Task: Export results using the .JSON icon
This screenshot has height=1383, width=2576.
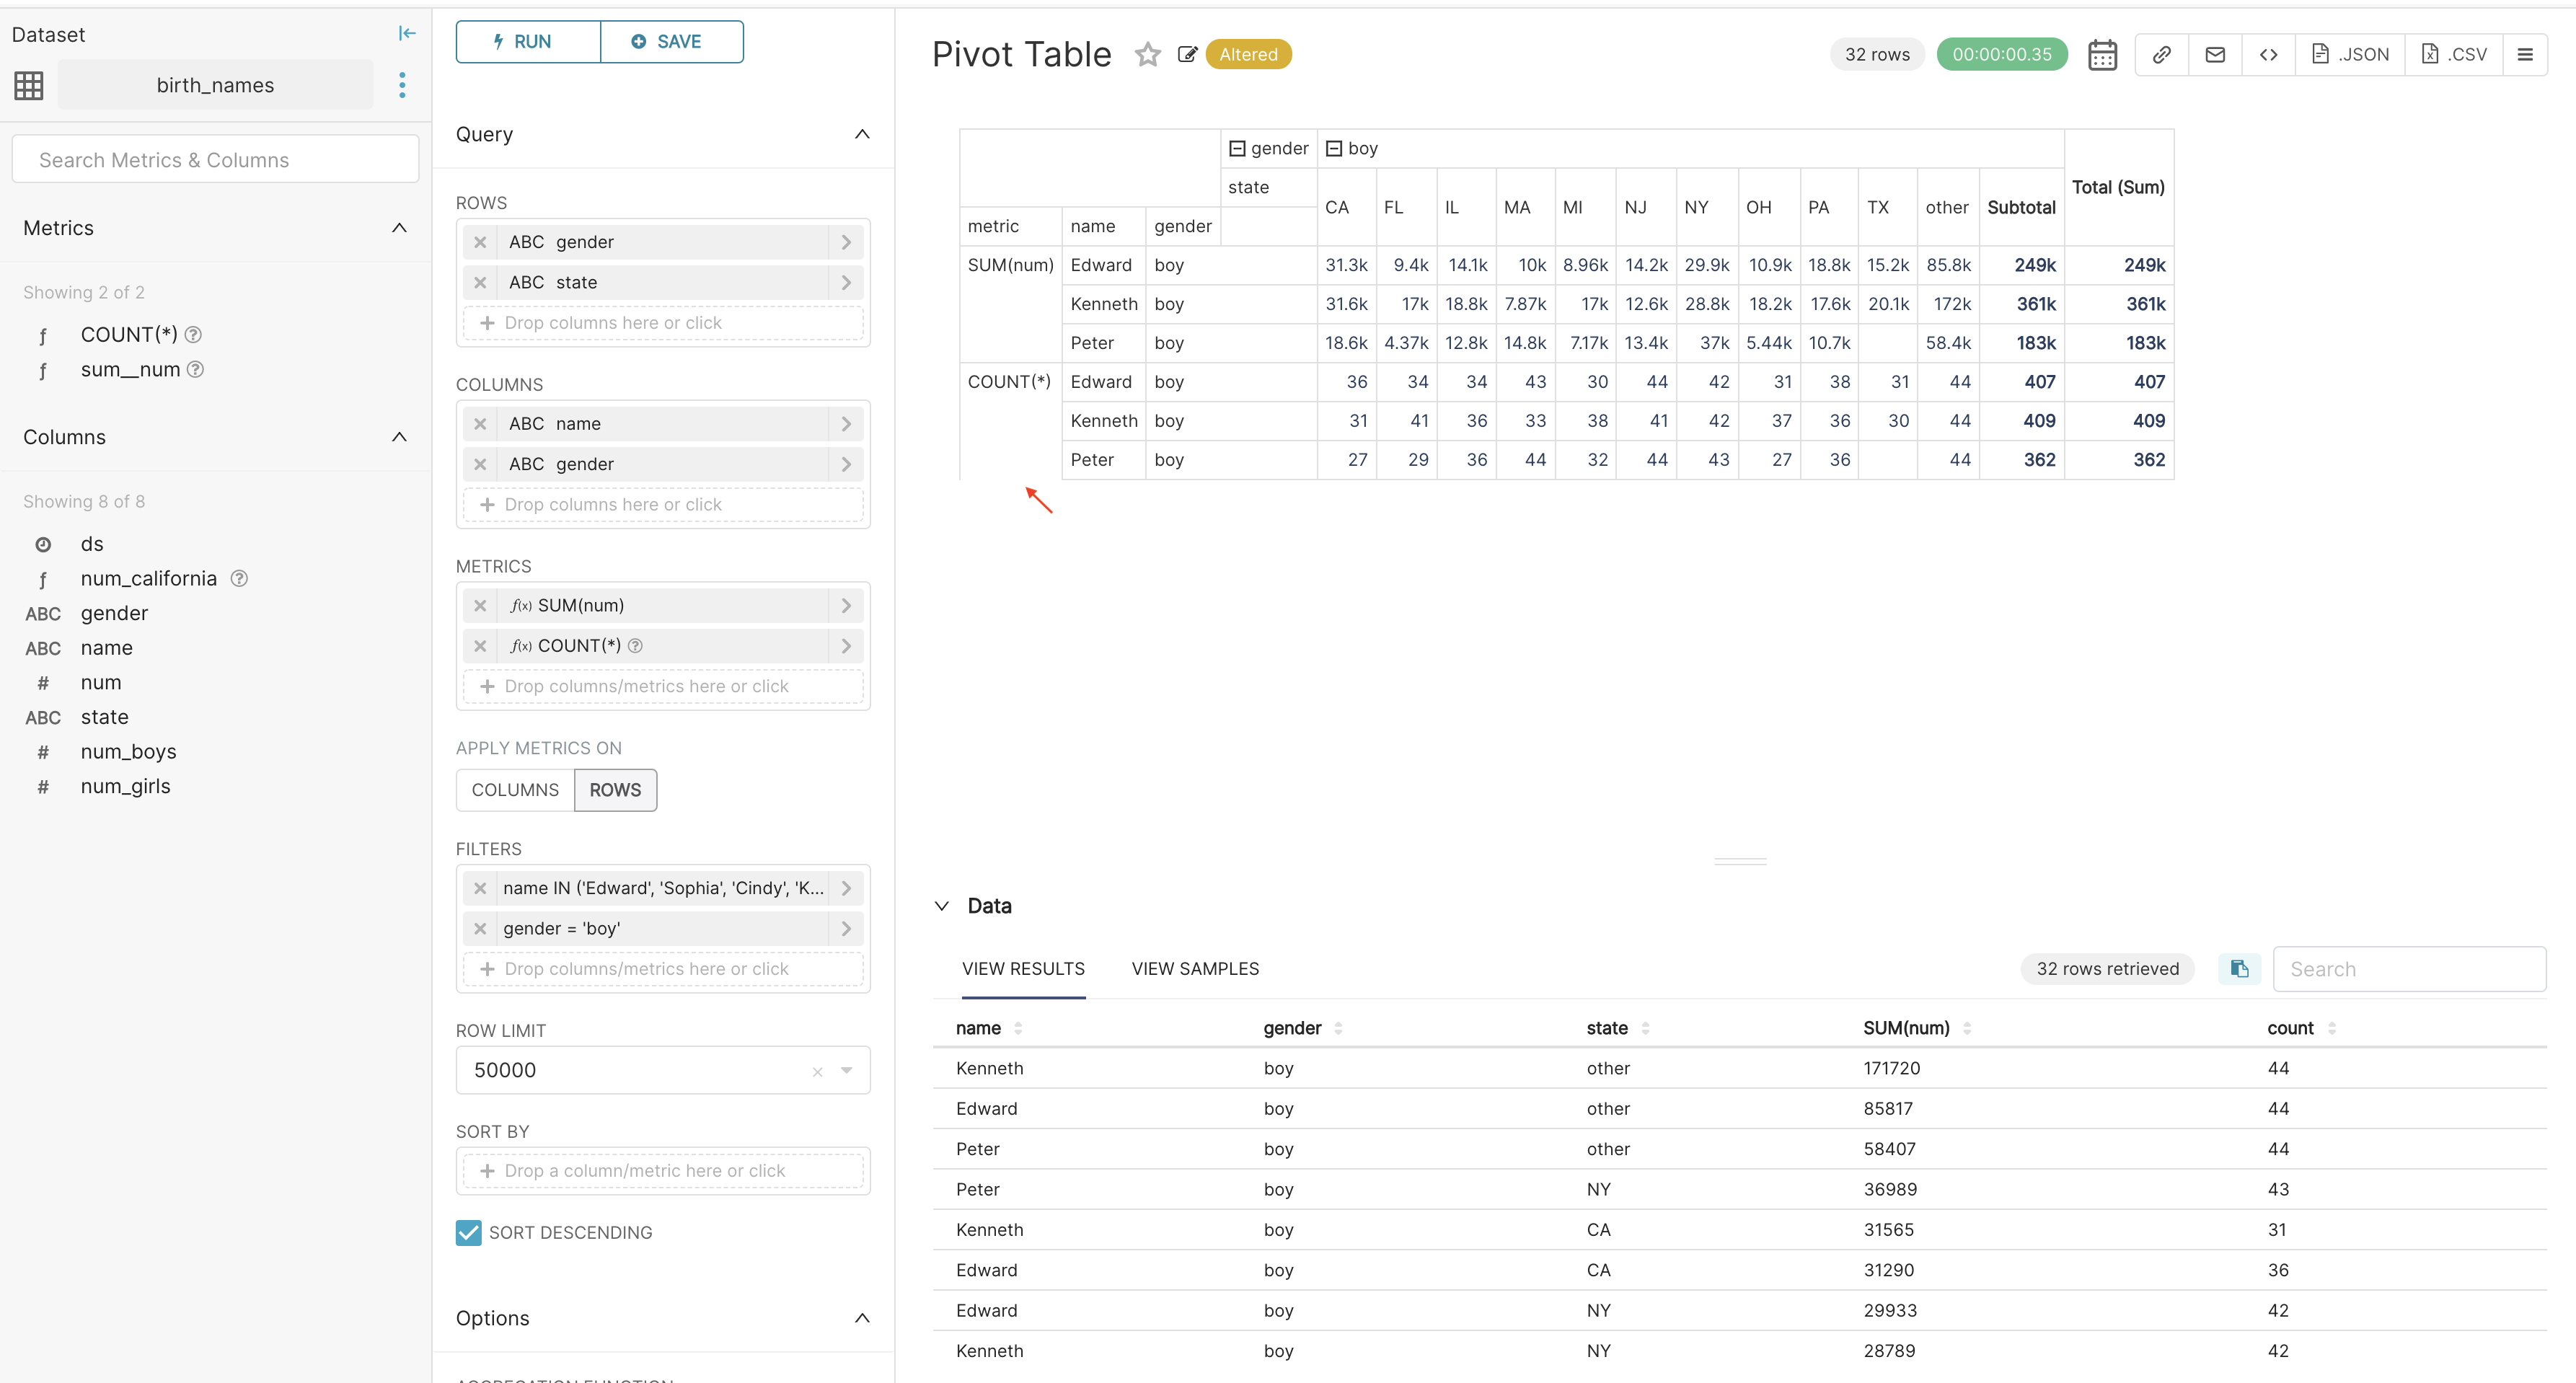Action: [2350, 54]
